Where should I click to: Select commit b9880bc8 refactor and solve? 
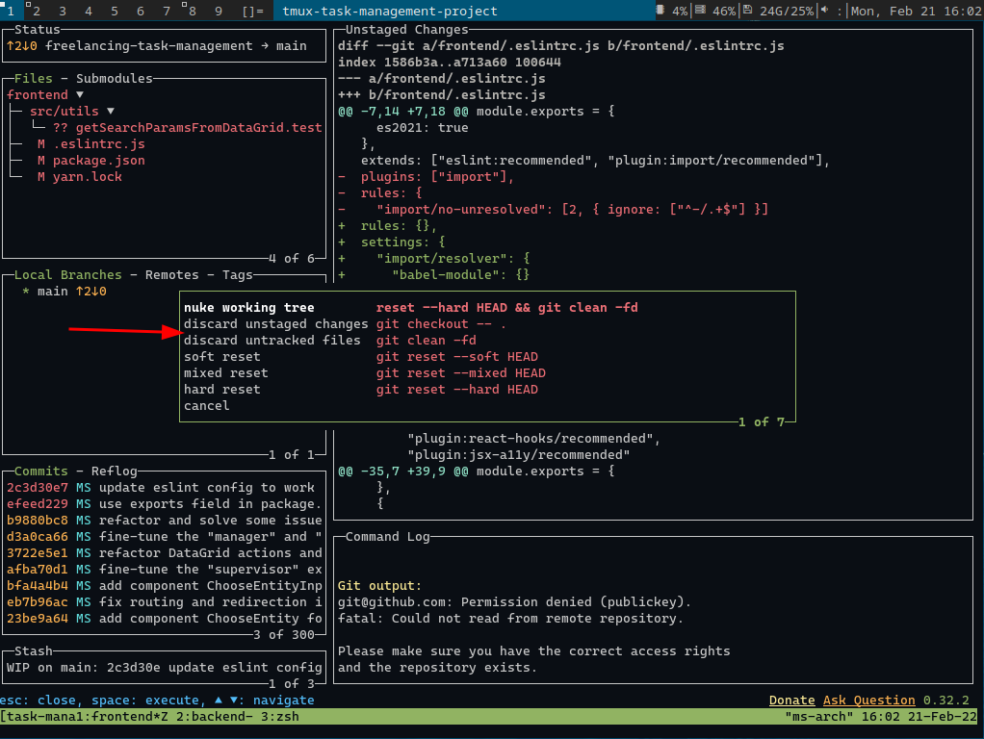[165, 520]
